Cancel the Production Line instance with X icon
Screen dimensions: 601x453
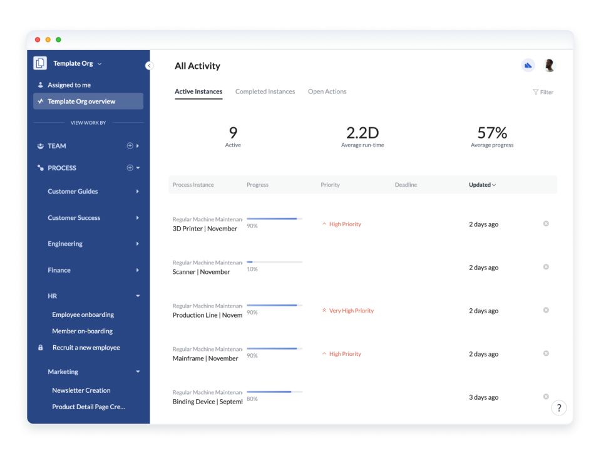coord(546,310)
